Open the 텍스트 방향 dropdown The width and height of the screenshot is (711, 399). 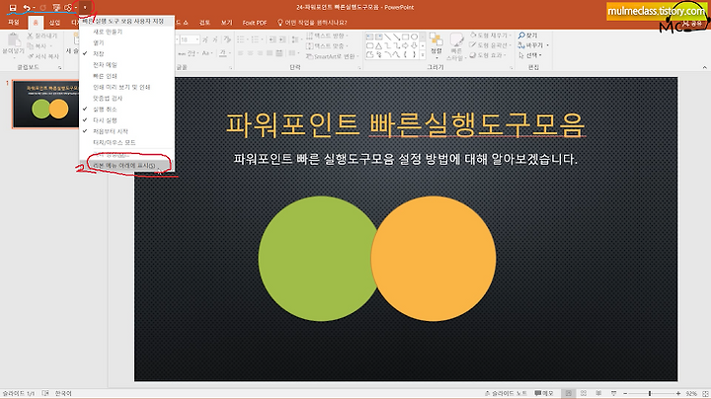(x=328, y=36)
